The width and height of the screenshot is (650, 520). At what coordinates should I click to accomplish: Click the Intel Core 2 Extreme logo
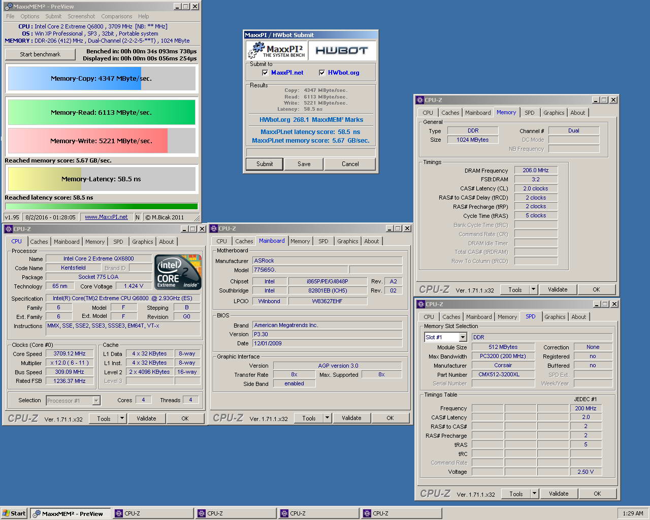(x=178, y=272)
